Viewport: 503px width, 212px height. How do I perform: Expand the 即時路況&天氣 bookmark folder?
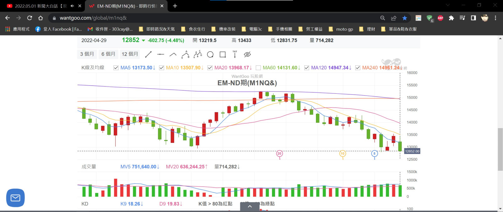157,29
